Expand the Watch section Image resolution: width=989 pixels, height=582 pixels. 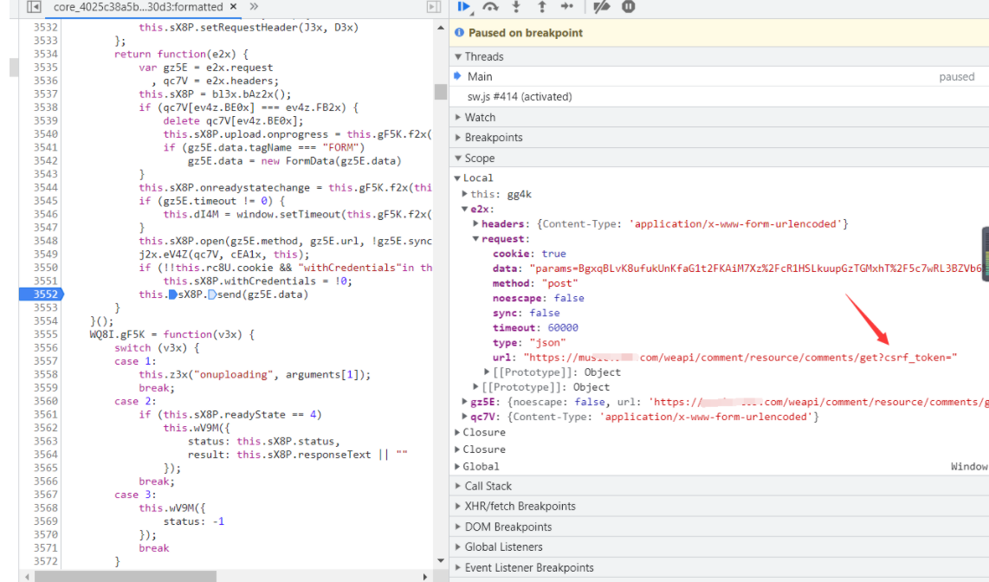[458, 117]
